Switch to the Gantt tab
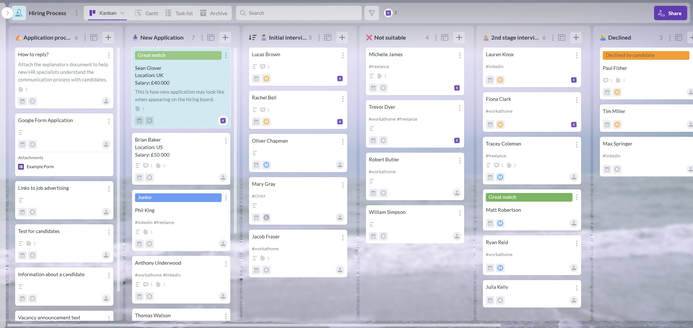Image resolution: width=693 pixels, height=328 pixels. click(x=146, y=13)
